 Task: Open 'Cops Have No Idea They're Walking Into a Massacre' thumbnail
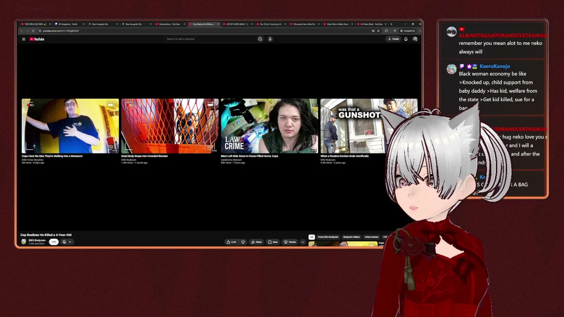point(70,126)
